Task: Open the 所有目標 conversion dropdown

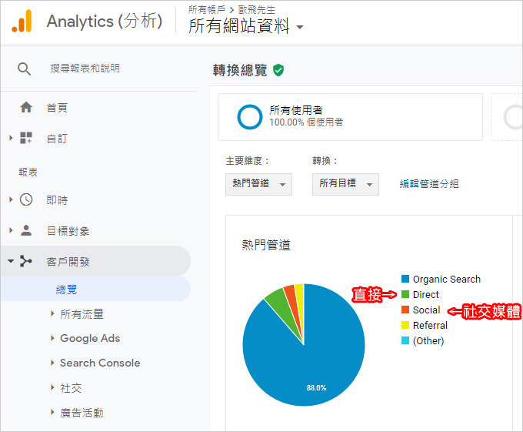Action: (x=345, y=184)
